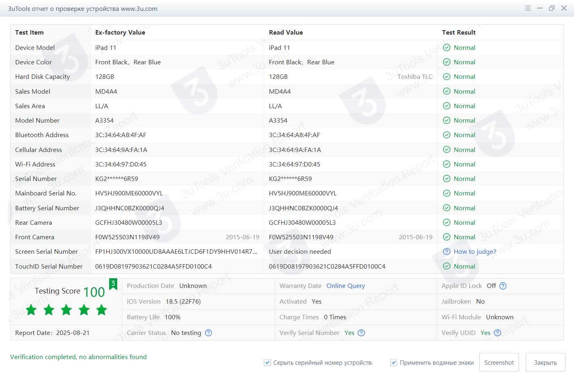Select the Production Date value Unknown
Viewport: 574px width, 380px height.
[193, 286]
